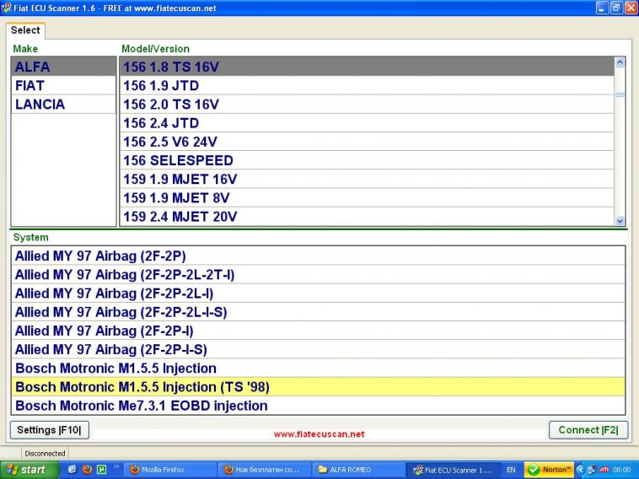Choose model 159 1.9 MJET 16V
Image resolution: width=639 pixels, height=479 pixels.
367,179
